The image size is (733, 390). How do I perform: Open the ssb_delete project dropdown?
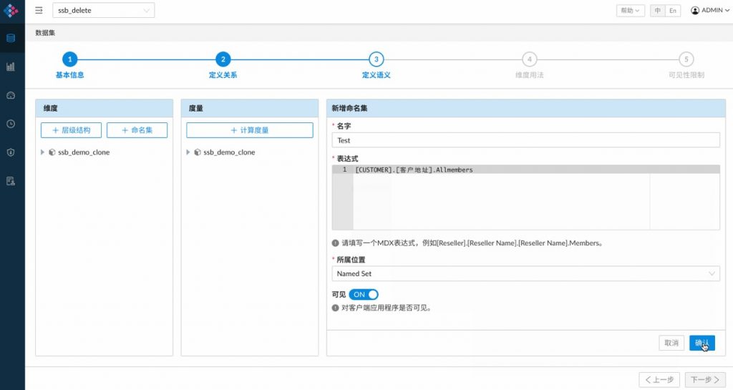[x=104, y=10]
